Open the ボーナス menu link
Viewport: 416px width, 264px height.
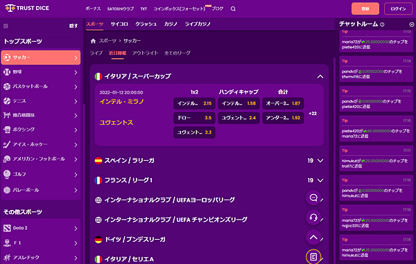pyautogui.click(x=93, y=9)
